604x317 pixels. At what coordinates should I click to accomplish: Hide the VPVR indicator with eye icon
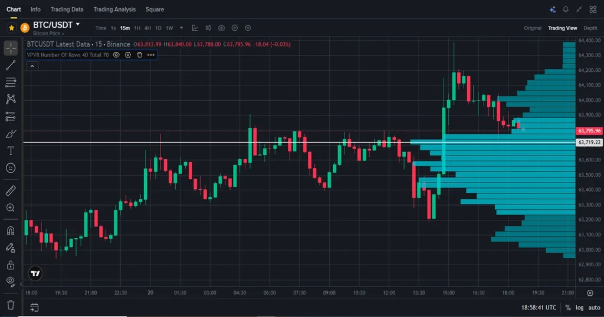coord(116,55)
